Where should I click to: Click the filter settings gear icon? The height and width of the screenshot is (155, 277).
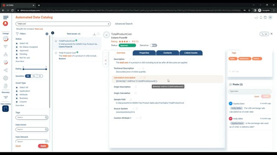[x=47, y=34]
